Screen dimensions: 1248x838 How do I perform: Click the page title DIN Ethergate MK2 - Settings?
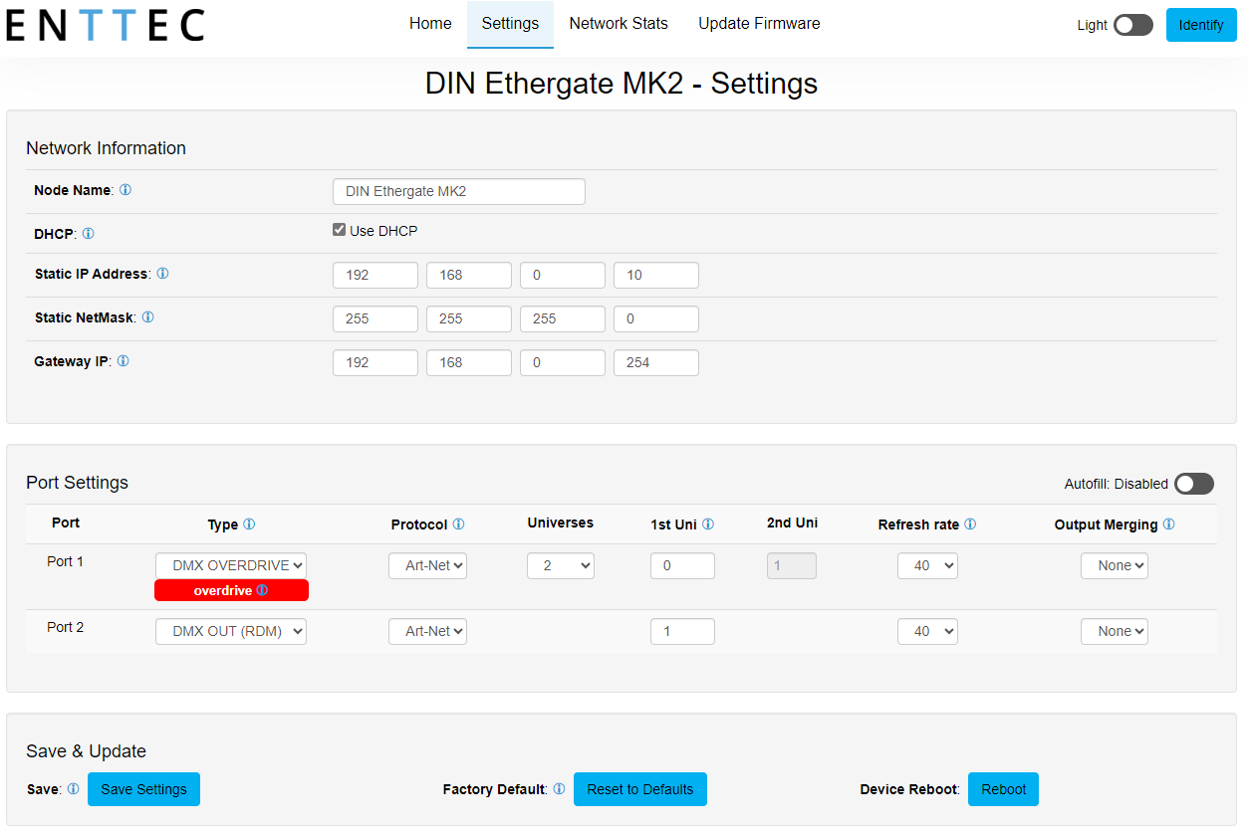click(x=622, y=83)
